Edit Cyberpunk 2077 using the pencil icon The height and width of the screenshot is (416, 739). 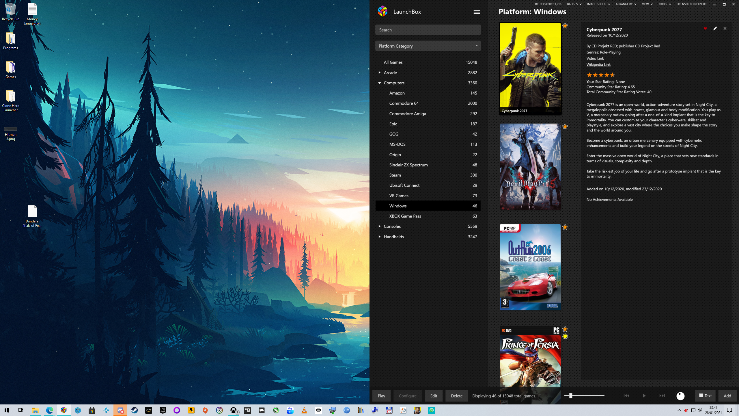click(x=715, y=28)
